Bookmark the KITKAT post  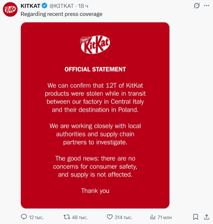tap(196, 217)
